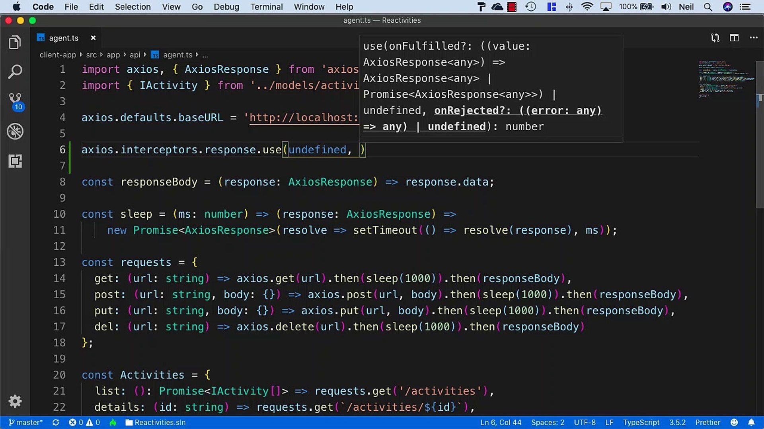Click the feedback smiley in status bar
764x429 pixels.
[x=734, y=422]
